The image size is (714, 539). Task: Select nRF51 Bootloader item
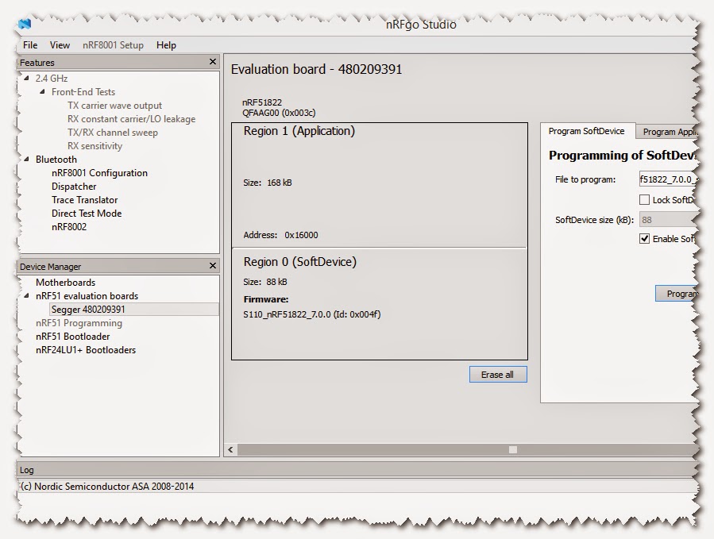coord(73,337)
